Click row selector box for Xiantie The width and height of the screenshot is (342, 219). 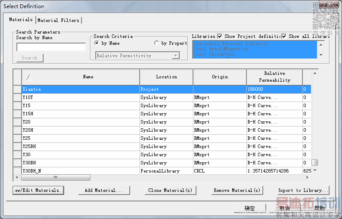pos(18,89)
